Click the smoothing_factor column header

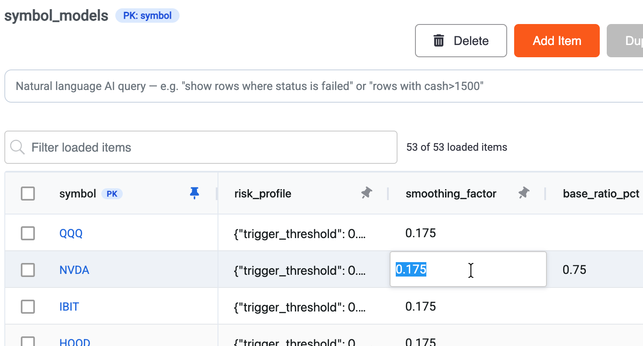451,194
